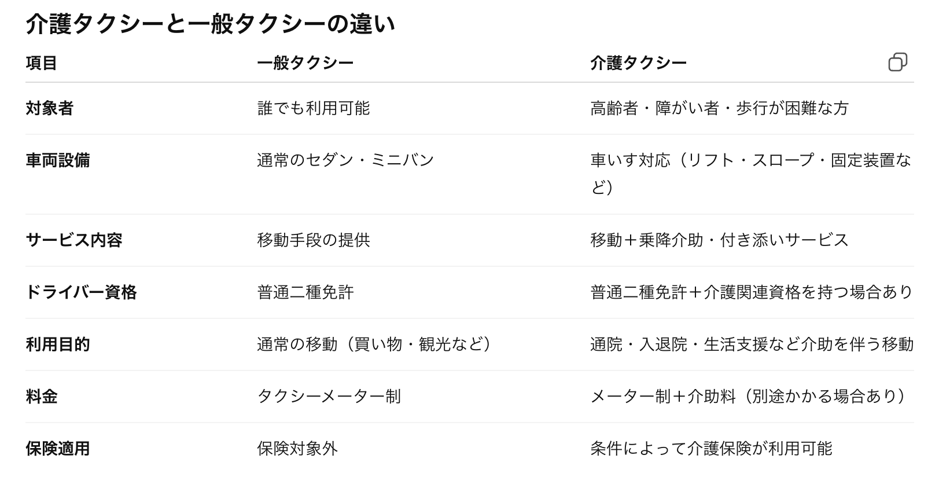This screenshot has width=950, height=499.
Task: Click the 普通二種免許 cell under 一般タクシー
Action: [305, 292]
